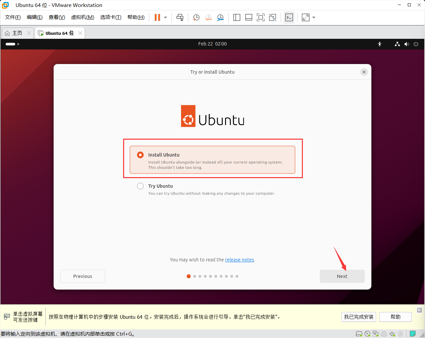Click the CD/DVD drive status icon
The height and width of the screenshot is (338, 425).
coord(367,334)
